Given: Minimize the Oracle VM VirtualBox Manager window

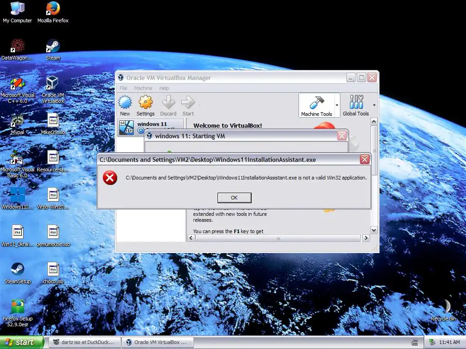Looking at the screenshot, I should coord(351,78).
